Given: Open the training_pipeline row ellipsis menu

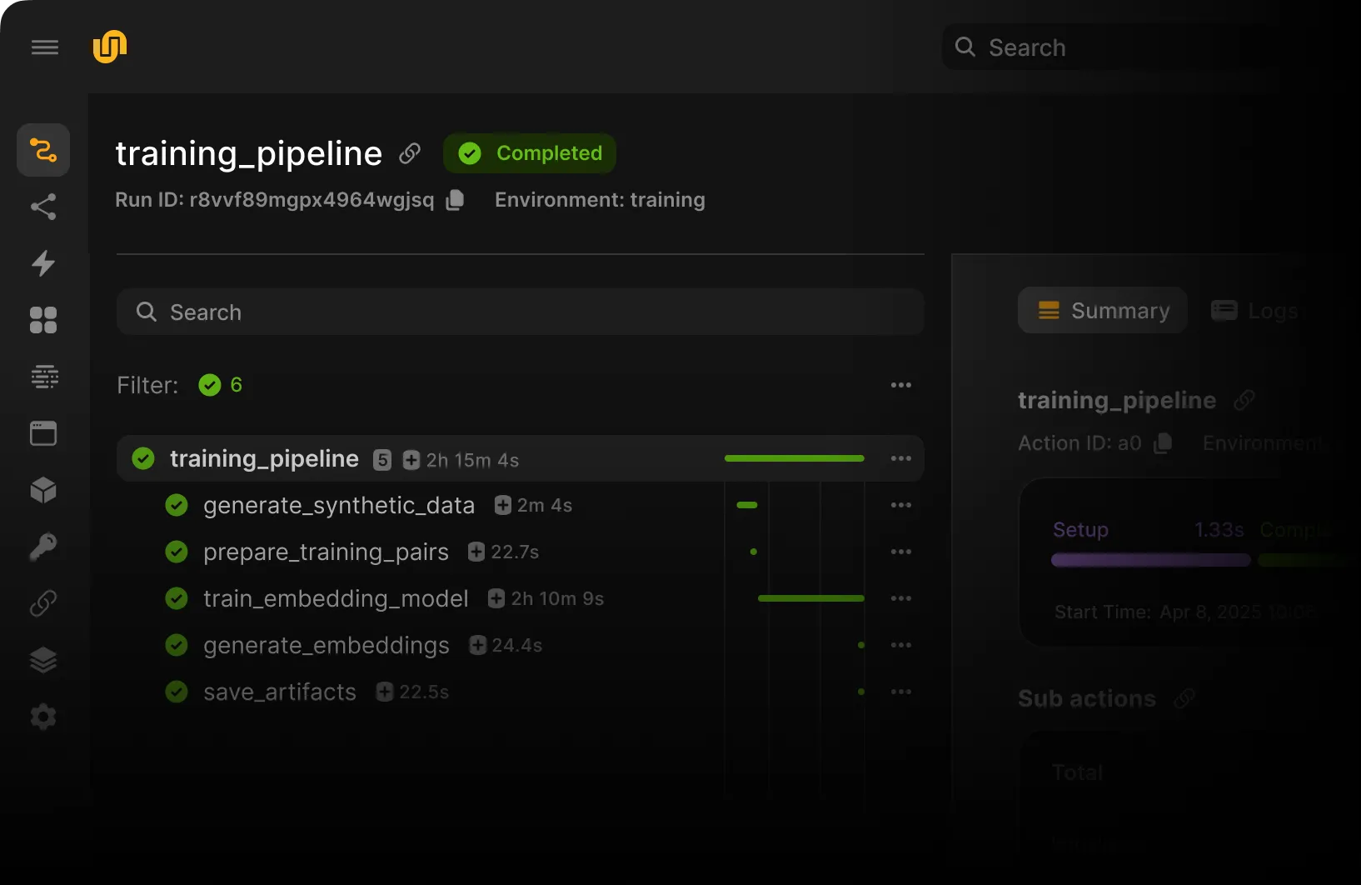Looking at the screenshot, I should point(901,458).
